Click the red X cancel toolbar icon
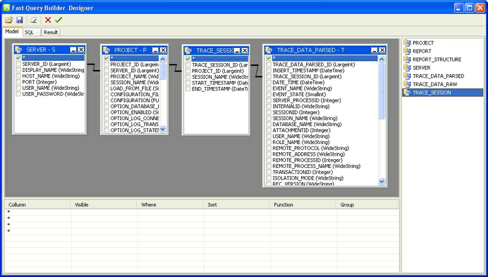488x277 pixels. (48, 20)
